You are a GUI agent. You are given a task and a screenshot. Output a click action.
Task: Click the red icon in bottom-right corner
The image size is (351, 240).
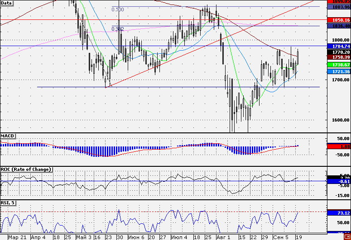click(347, 236)
